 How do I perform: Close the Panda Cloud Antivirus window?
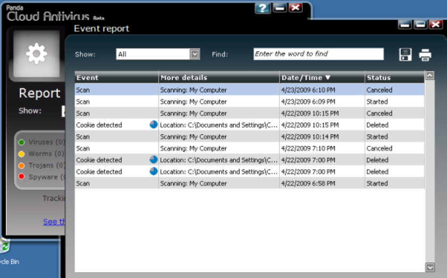(x=296, y=8)
